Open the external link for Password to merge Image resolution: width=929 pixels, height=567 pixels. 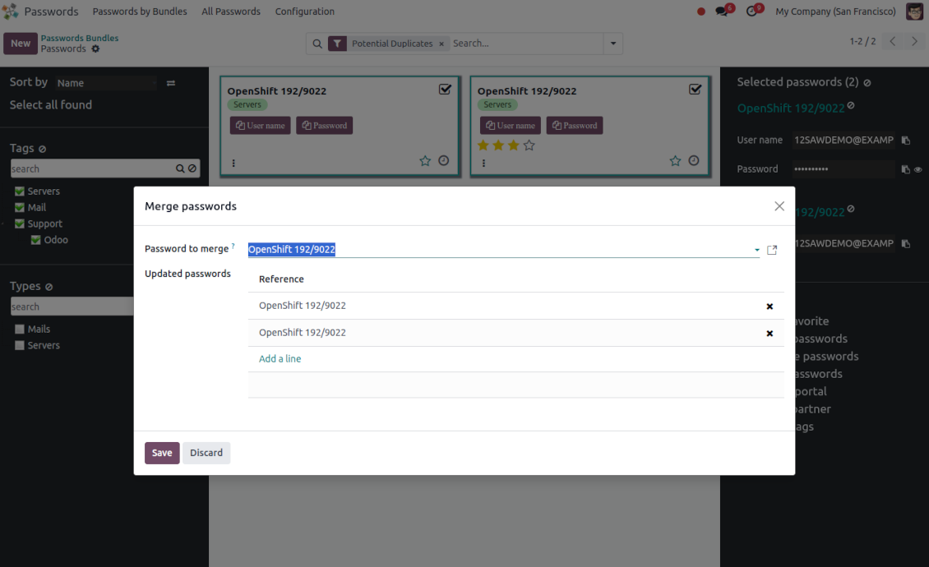click(x=772, y=250)
